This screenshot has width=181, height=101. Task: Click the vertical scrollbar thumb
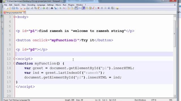click(x=174, y=33)
